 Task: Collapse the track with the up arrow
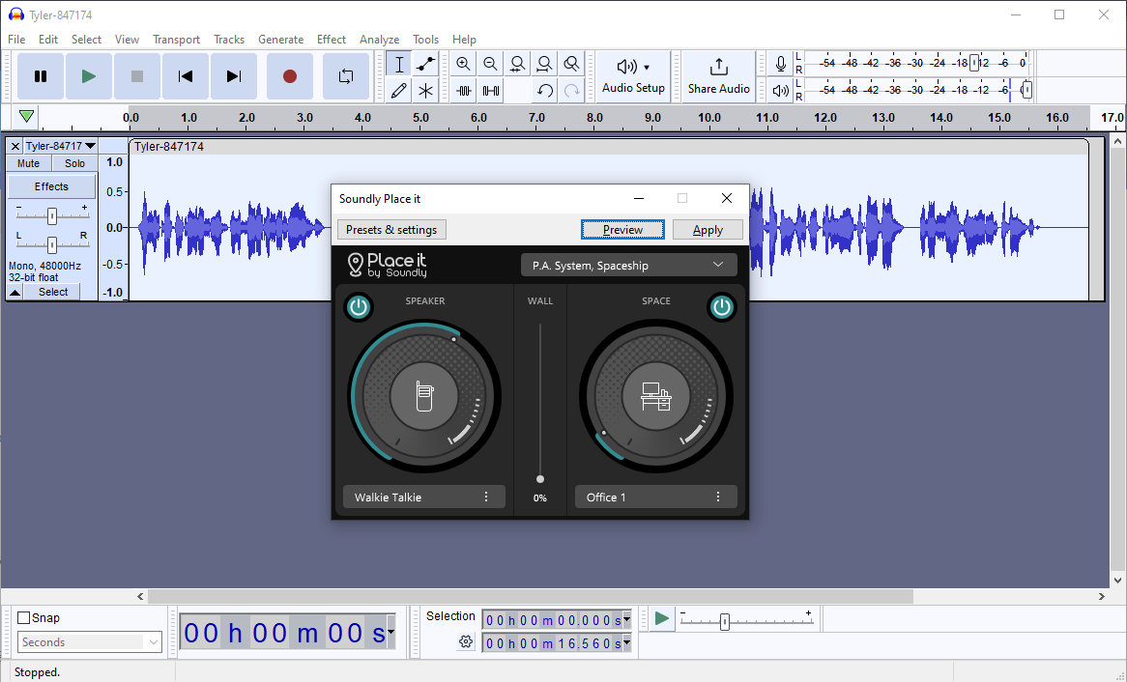15,292
